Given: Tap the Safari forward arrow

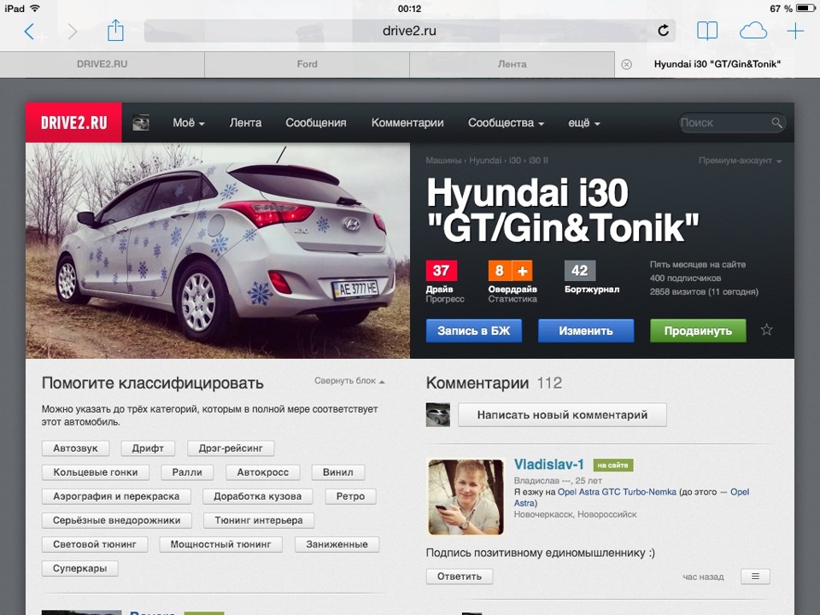Looking at the screenshot, I should (72, 32).
